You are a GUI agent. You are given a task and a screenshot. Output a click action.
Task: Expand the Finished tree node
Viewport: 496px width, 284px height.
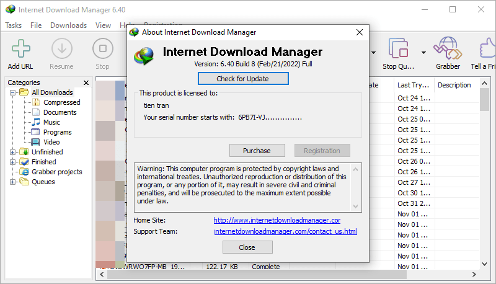pos(12,162)
